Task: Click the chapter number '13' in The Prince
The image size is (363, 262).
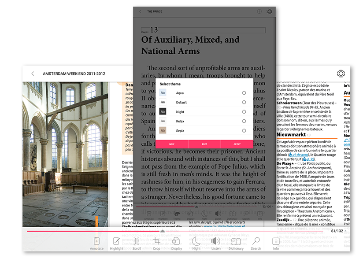Action: [x=154, y=30]
